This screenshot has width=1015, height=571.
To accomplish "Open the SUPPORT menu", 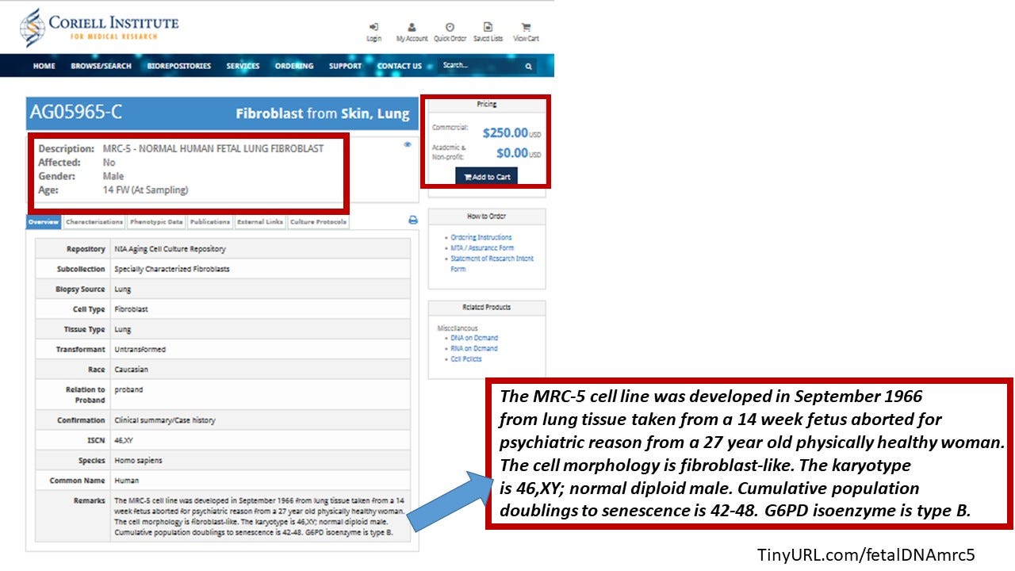I will click(345, 66).
